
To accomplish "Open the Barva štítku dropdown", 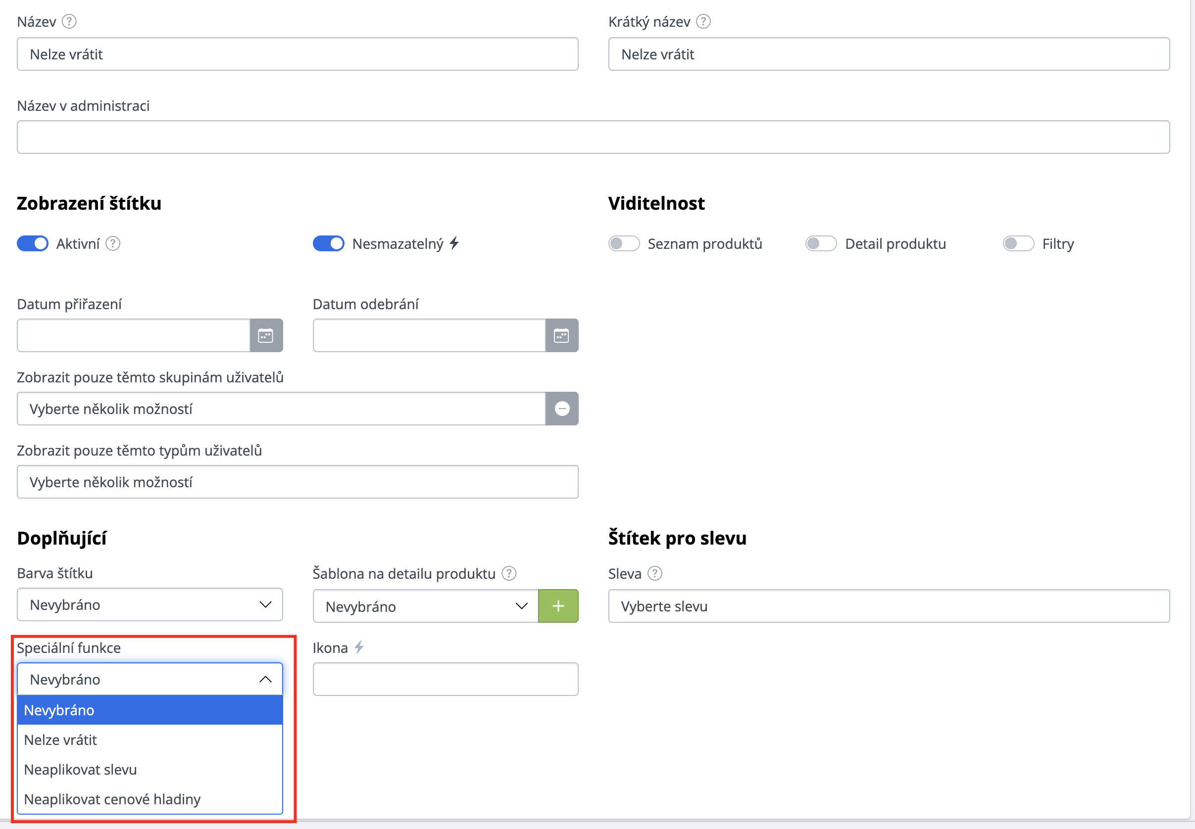I will tap(149, 604).
